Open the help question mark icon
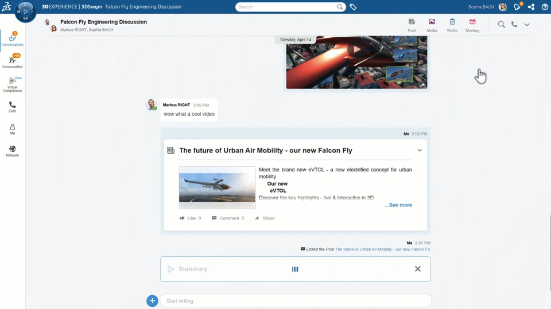 point(545,7)
